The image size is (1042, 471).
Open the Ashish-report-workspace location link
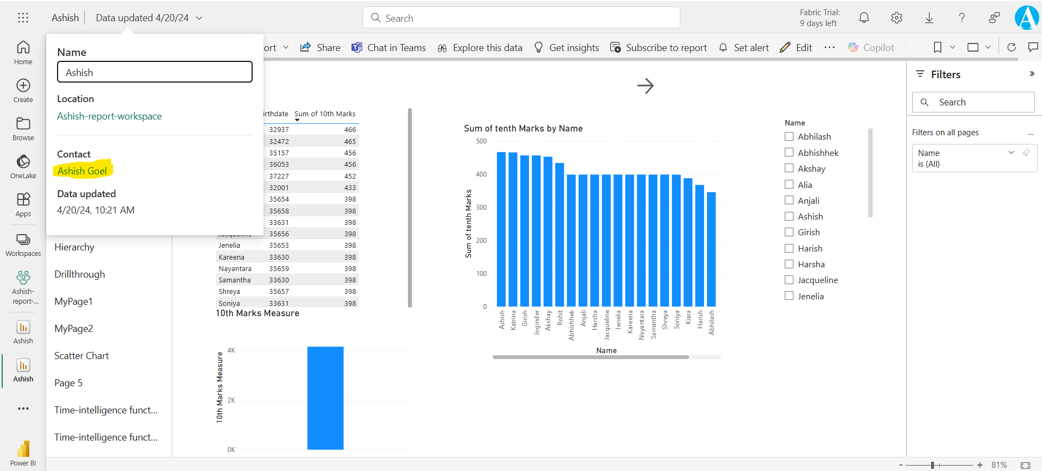(109, 116)
